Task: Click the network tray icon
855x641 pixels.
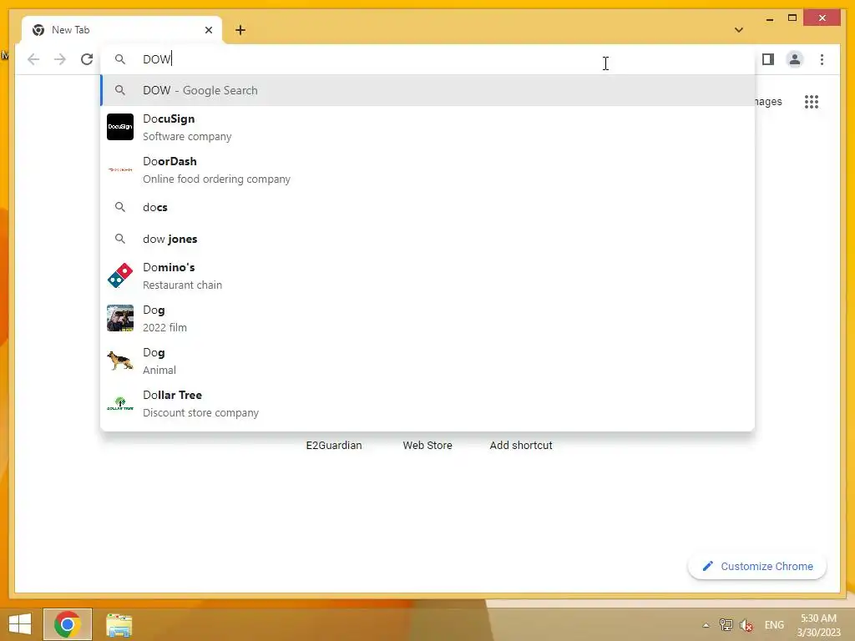Action: (x=726, y=625)
